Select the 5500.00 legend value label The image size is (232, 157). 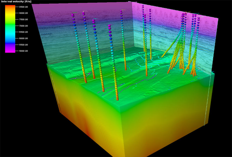24,45
